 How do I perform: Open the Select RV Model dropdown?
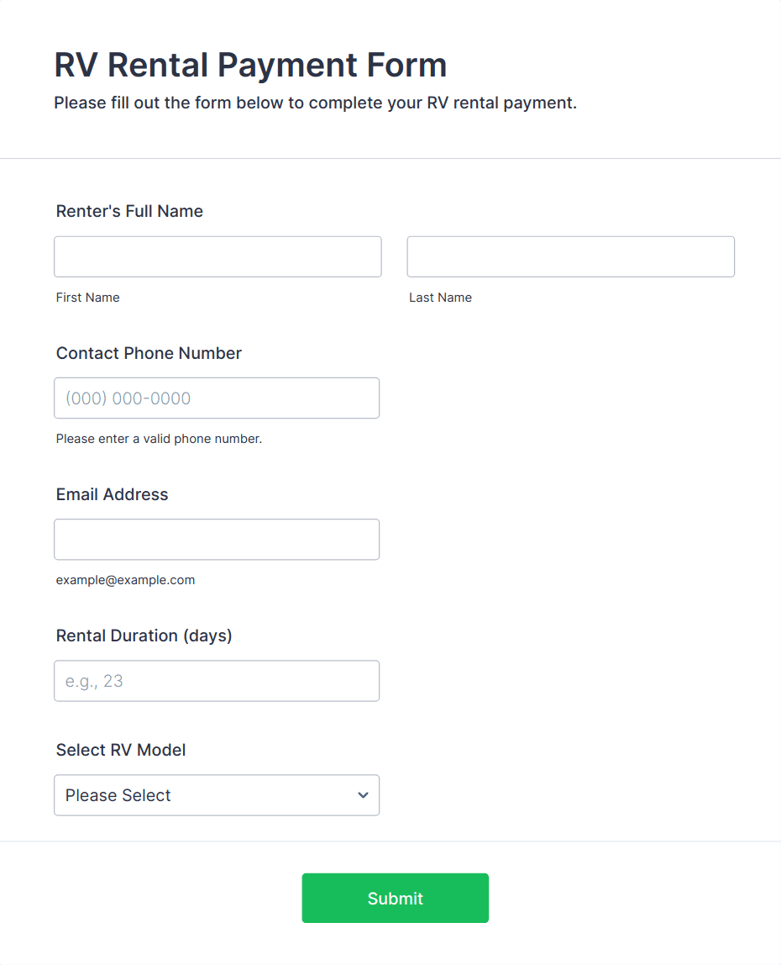(x=216, y=795)
